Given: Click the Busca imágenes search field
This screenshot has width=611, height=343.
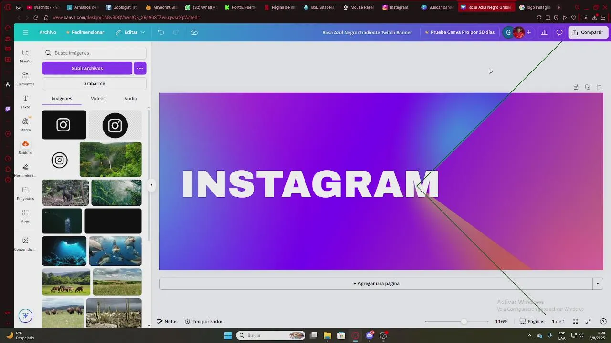Looking at the screenshot, I should click(94, 53).
